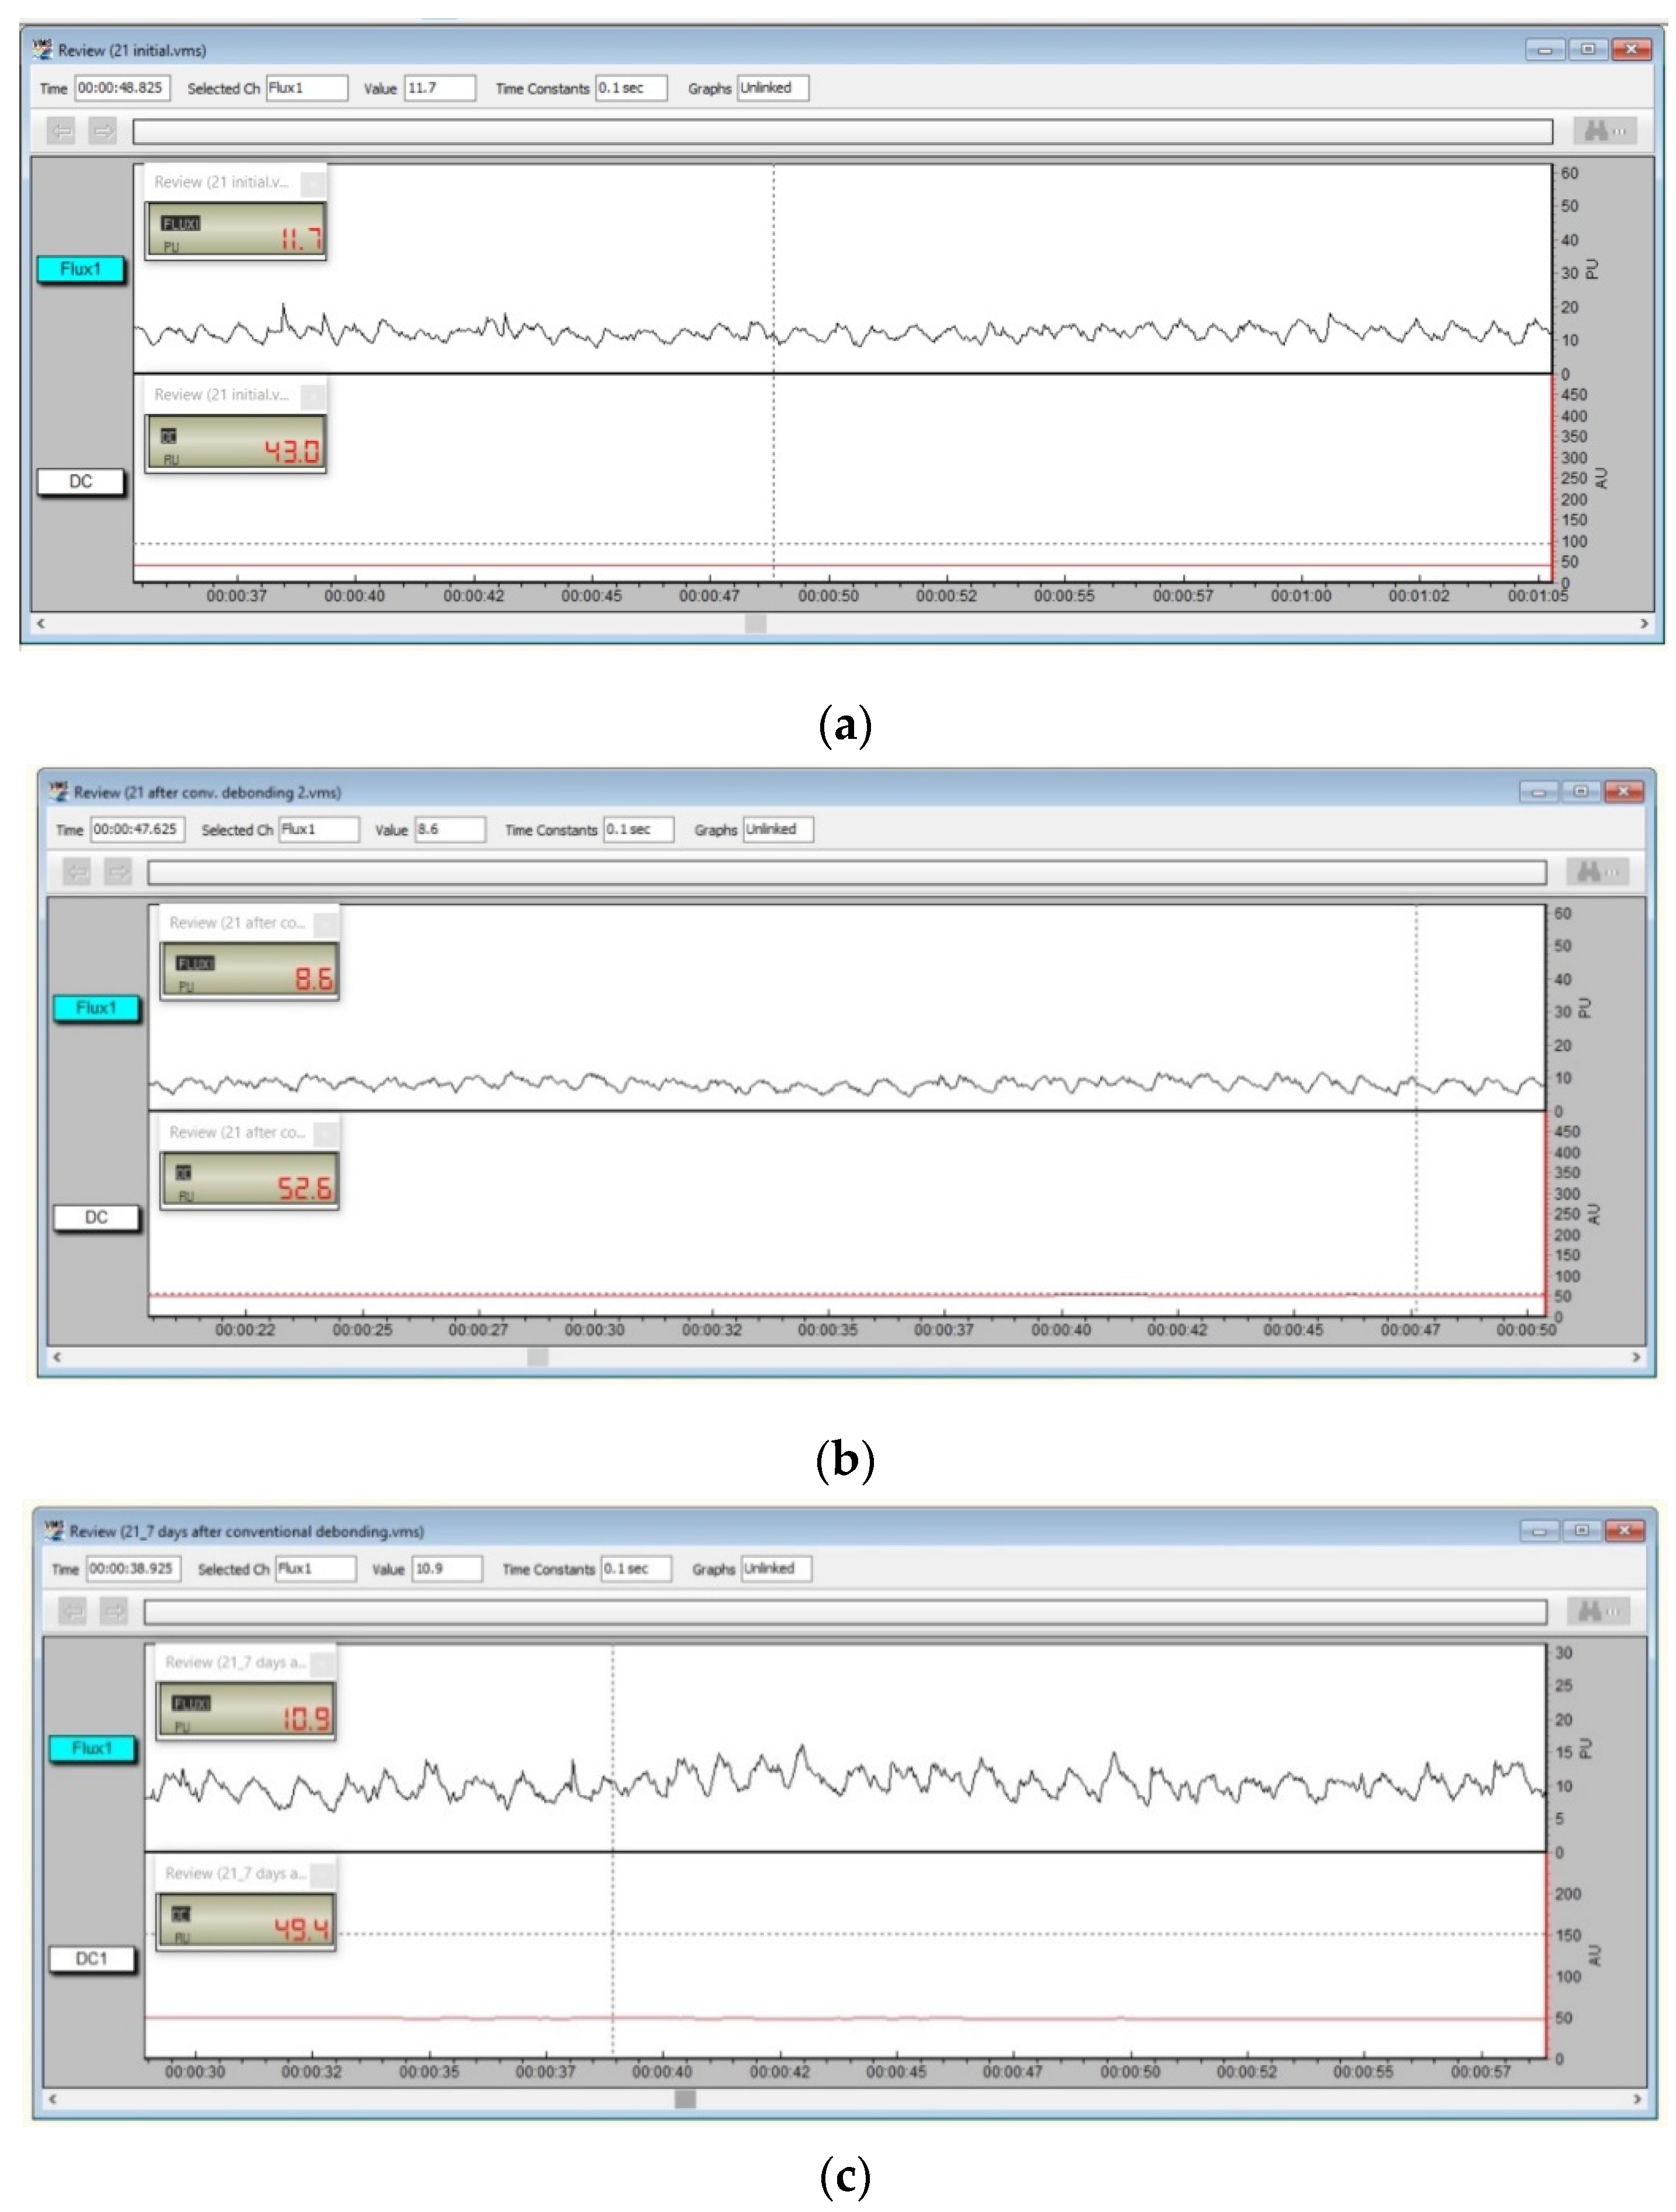Screen dimensions: 1676x2212
Task: Click Time field showing 00:00:48.825
Action: click(122, 88)
